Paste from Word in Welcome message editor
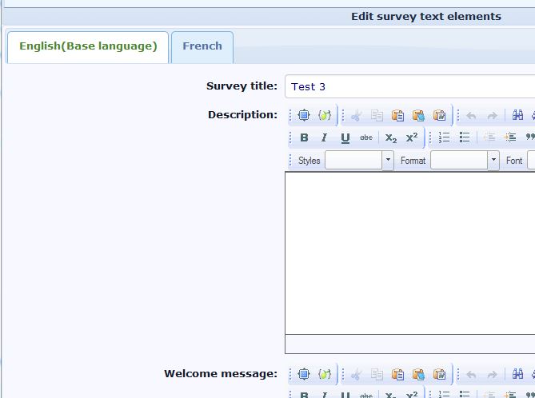Viewport: 535px width, 398px height. [x=439, y=374]
